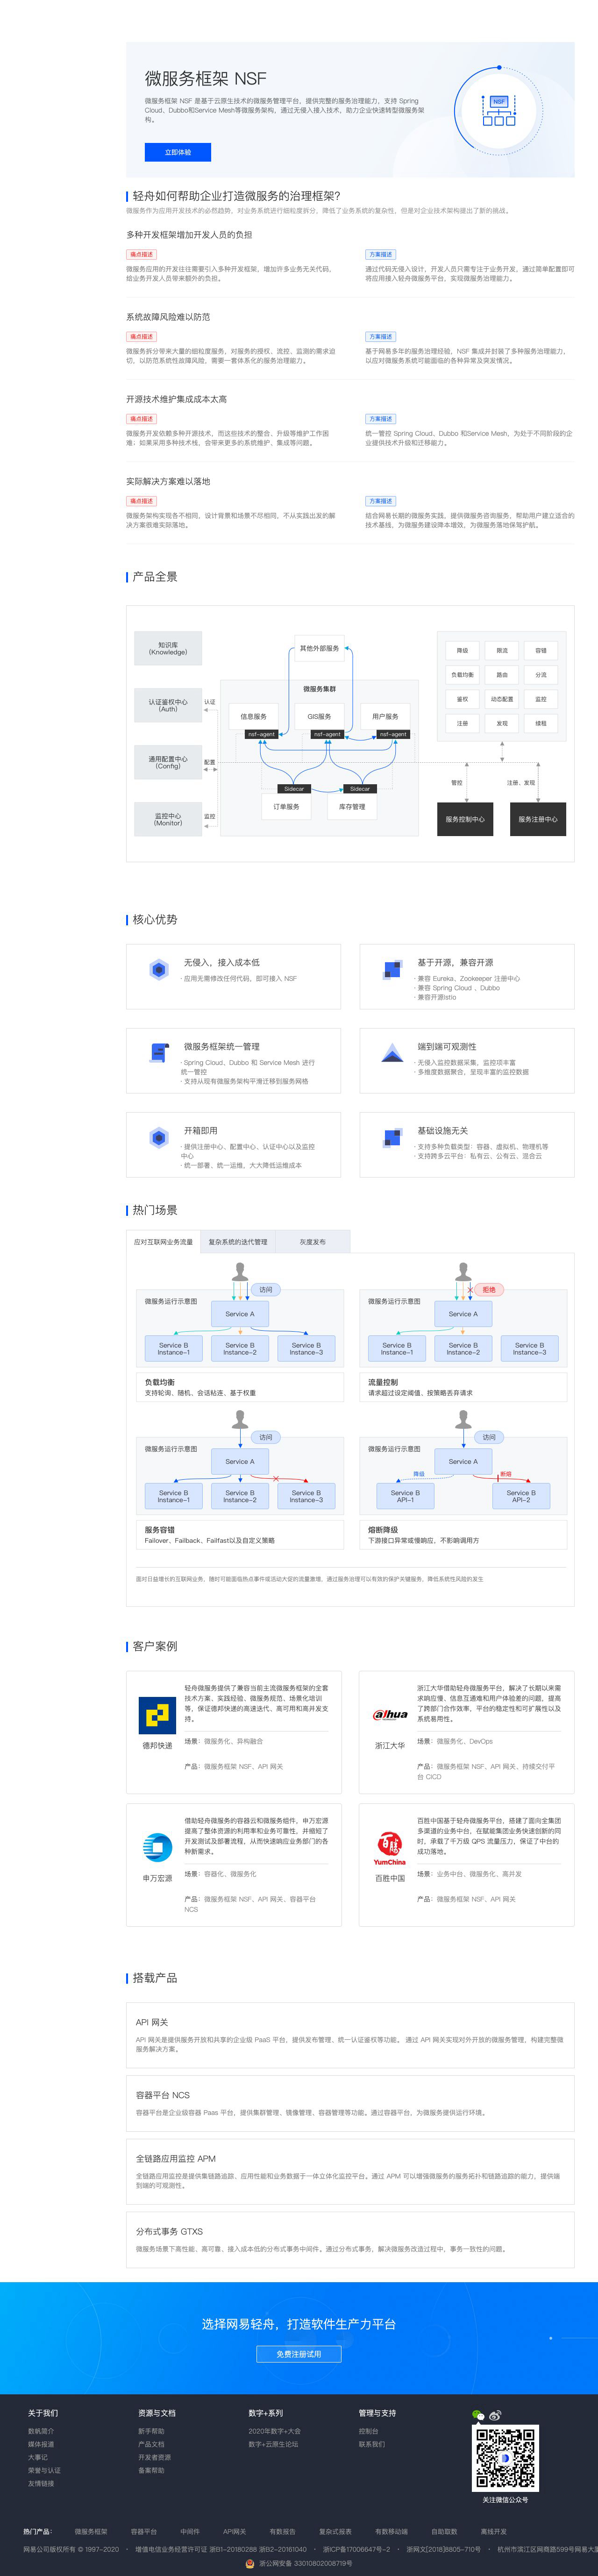Viewport: 598px width, 2576px height.
Task: Click the Weibo icon in the footer
Action: (x=495, y=2415)
